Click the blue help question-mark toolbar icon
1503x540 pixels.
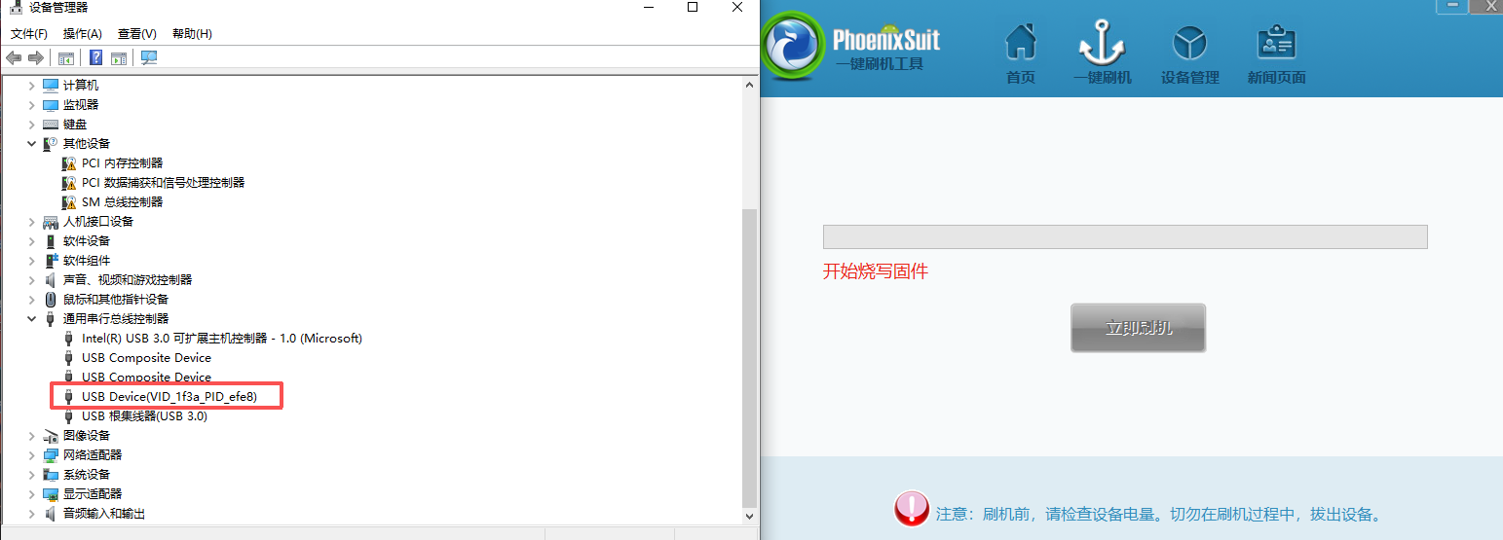pos(95,58)
